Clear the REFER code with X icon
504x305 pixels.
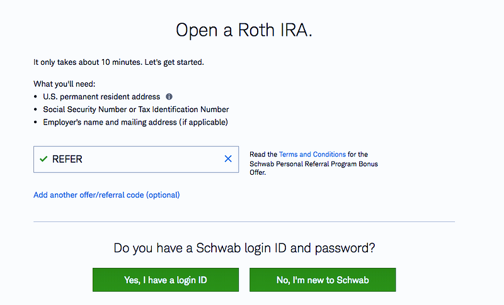point(228,159)
